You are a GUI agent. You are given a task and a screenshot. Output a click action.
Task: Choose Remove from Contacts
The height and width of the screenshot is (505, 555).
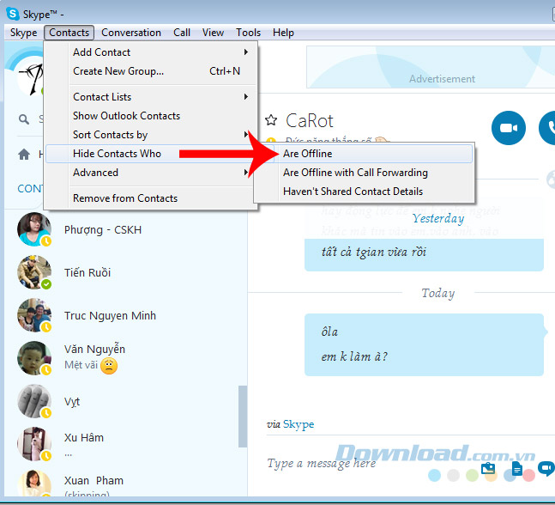click(151, 198)
